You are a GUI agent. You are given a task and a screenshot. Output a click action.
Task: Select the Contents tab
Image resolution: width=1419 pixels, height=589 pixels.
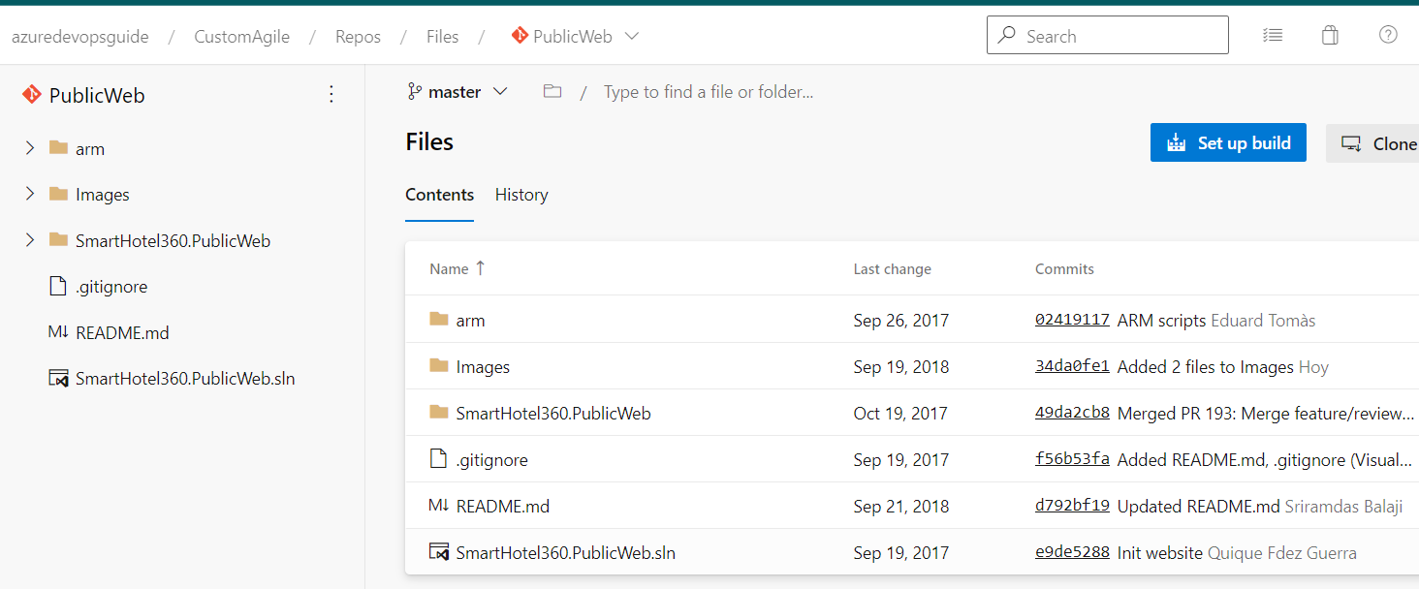[x=439, y=195]
